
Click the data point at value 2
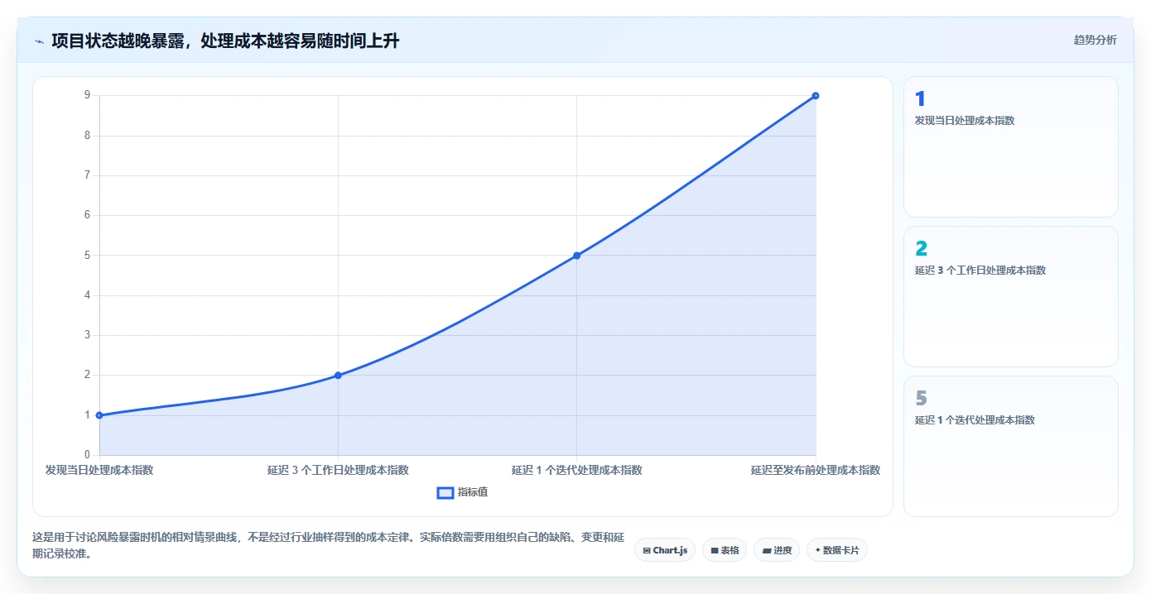coord(338,376)
